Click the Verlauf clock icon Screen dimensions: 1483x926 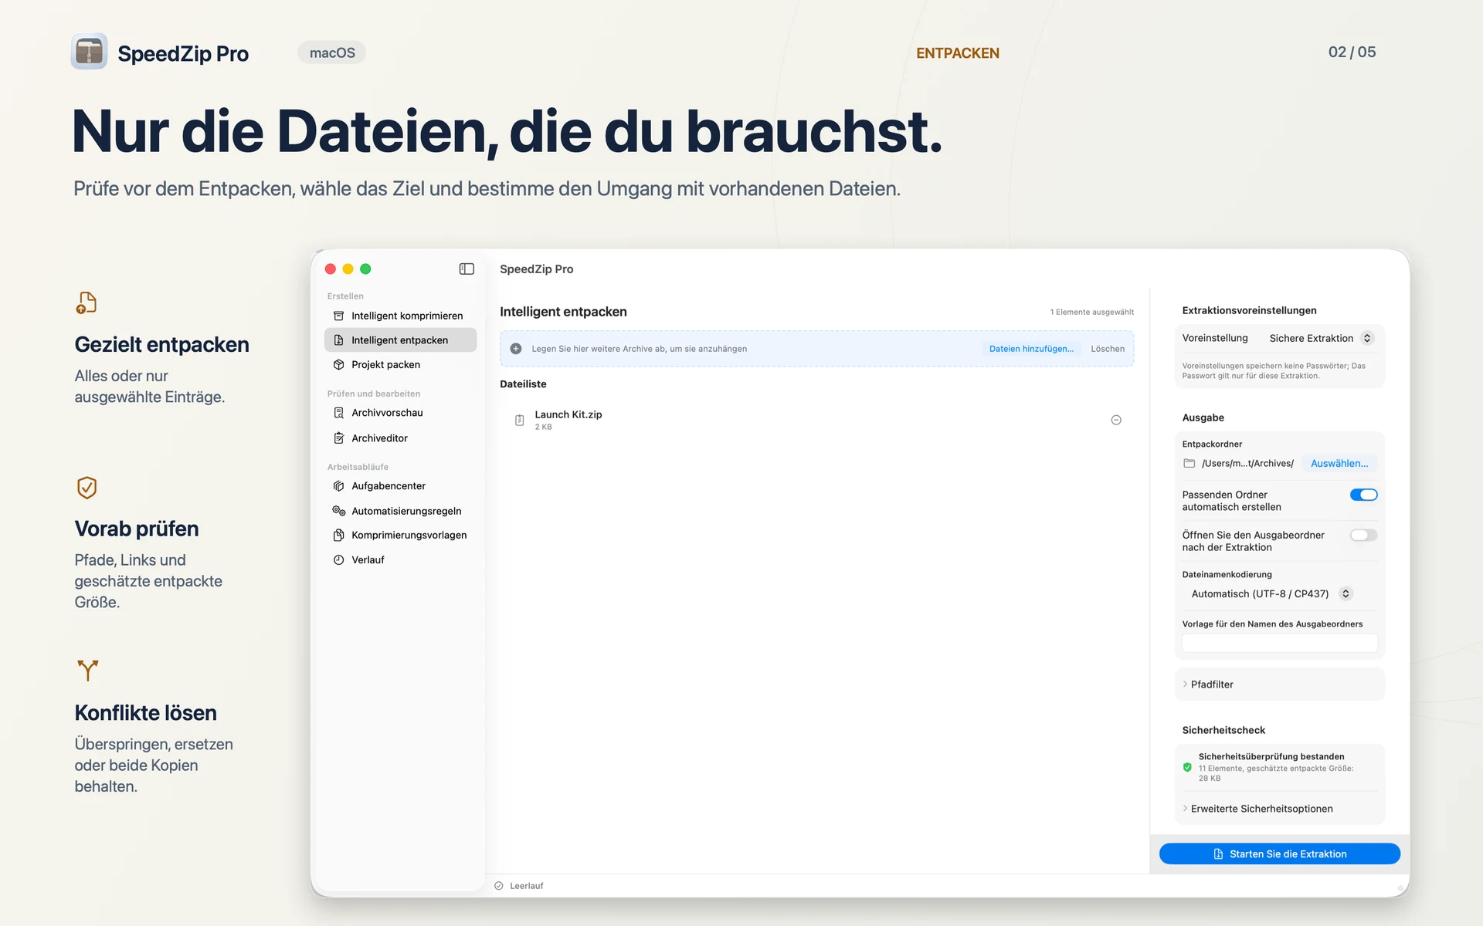click(x=338, y=560)
